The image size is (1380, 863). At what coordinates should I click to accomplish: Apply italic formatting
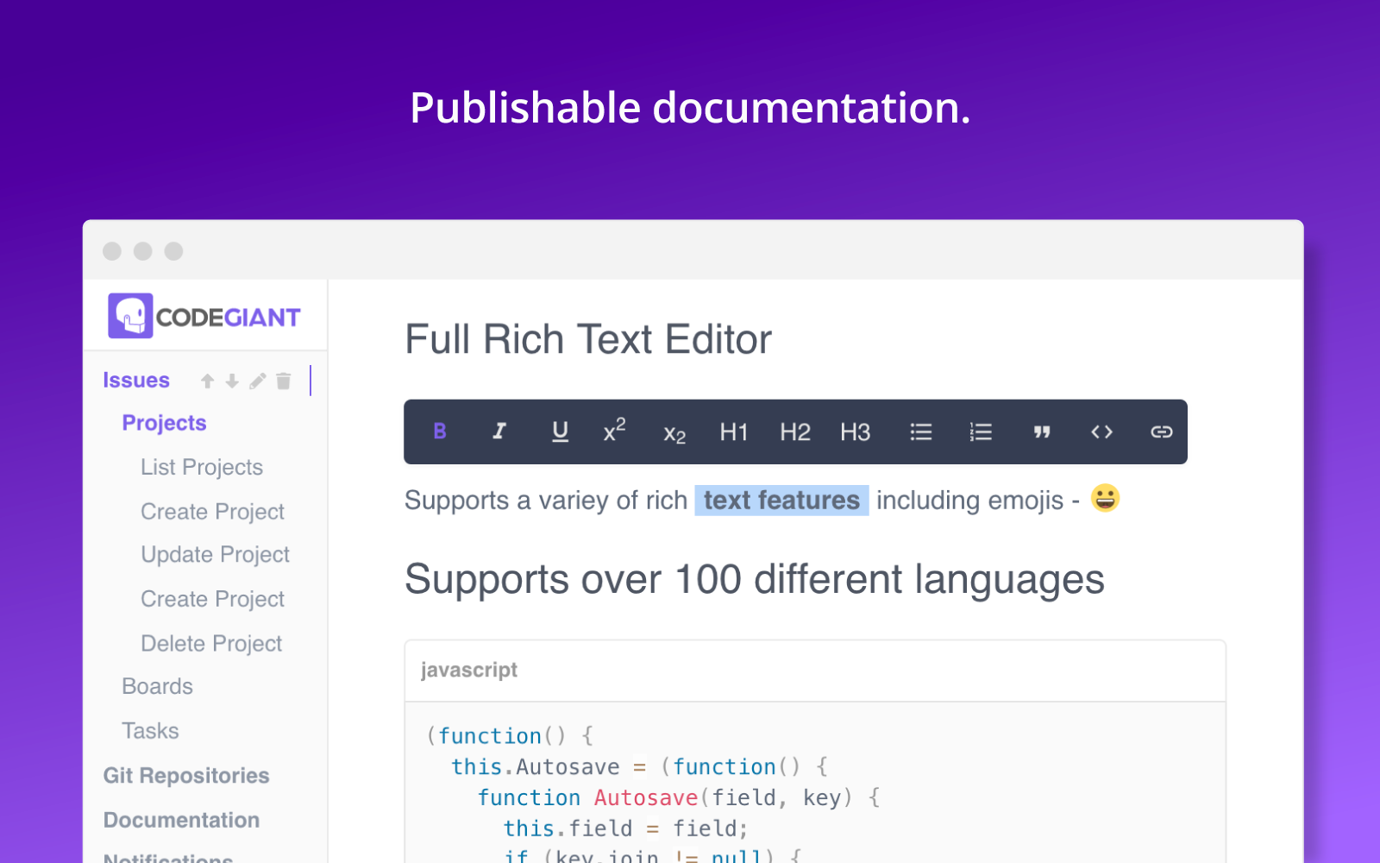499,431
